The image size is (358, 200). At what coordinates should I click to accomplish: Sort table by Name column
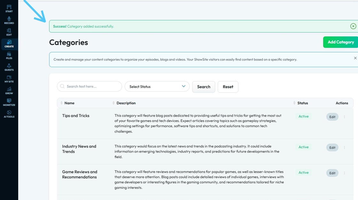pyautogui.click(x=69, y=103)
